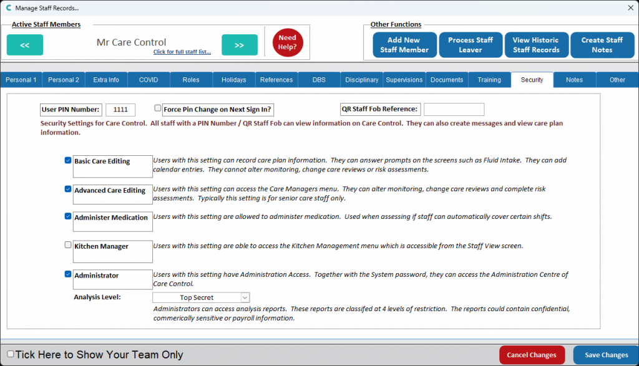Open the full staff list link
This screenshot has height=366, width=639.
tap(182, 52)
